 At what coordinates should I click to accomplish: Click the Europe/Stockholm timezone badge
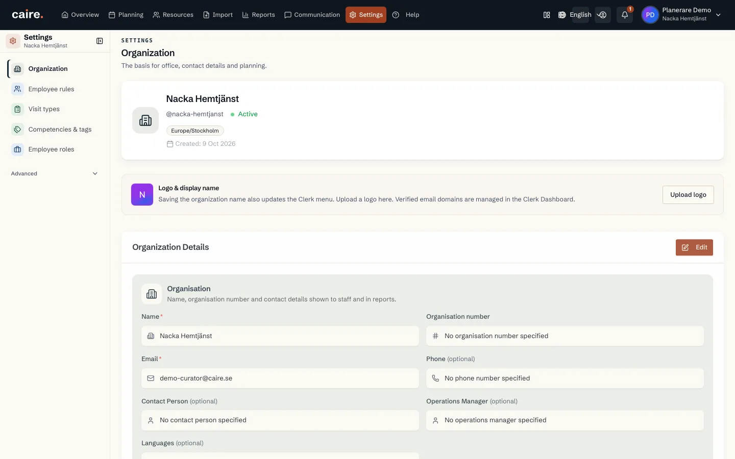coord(195,131)
